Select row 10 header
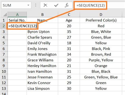Image resolution: width=125 pixels, height=95 pixels. (4, 72)
